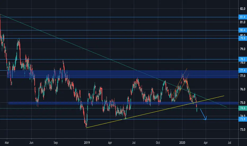Click the 80.4 price level label
Screen dimensions: 247x146
(242, 30)
